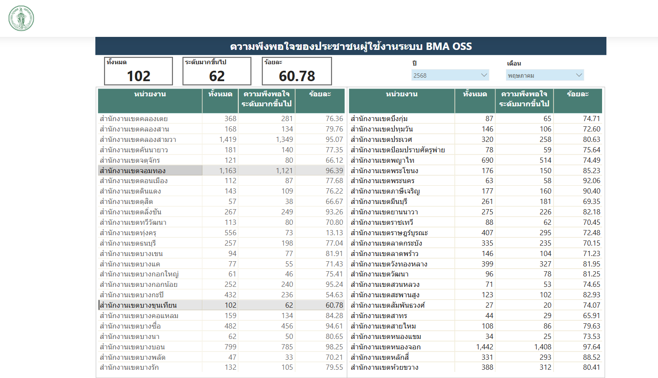Select row สำนักงานเขตบางพลัด
The height and width of the screenshot is (378, 658).
point(222,357)
